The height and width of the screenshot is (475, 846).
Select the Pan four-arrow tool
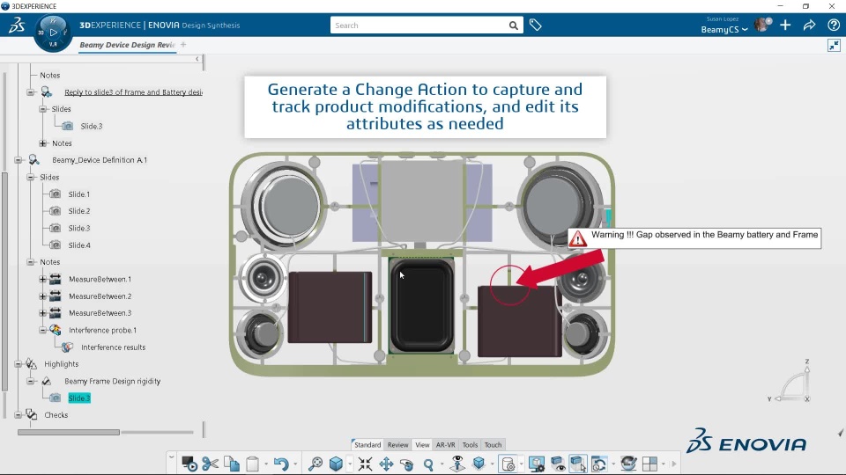pos(386,464)
